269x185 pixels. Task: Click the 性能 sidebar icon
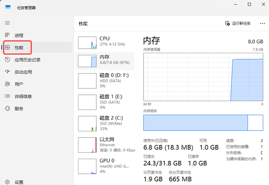7,47
